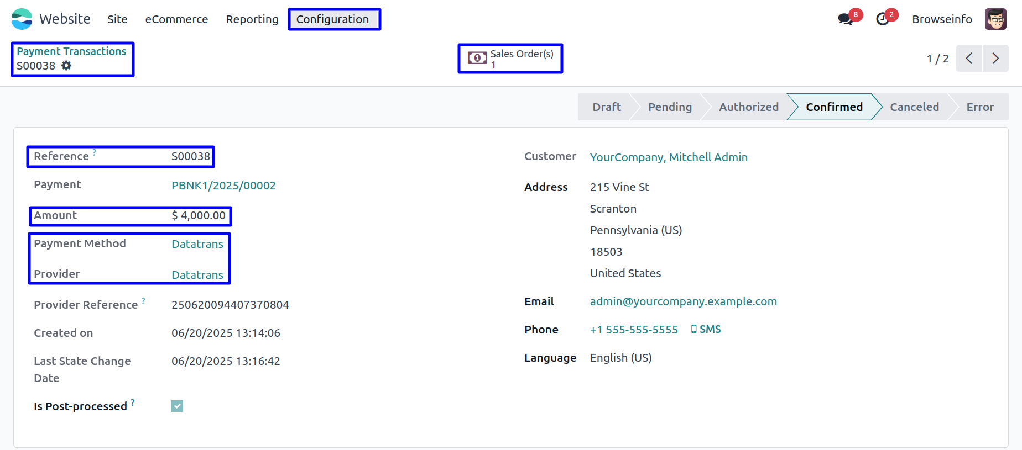Viewport: 1022px width, 450px height.
Task: Click the city text Scranton
Action: 613,209
